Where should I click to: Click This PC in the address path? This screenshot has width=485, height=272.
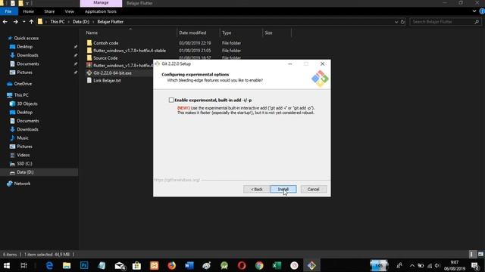[x=58, y=22]
